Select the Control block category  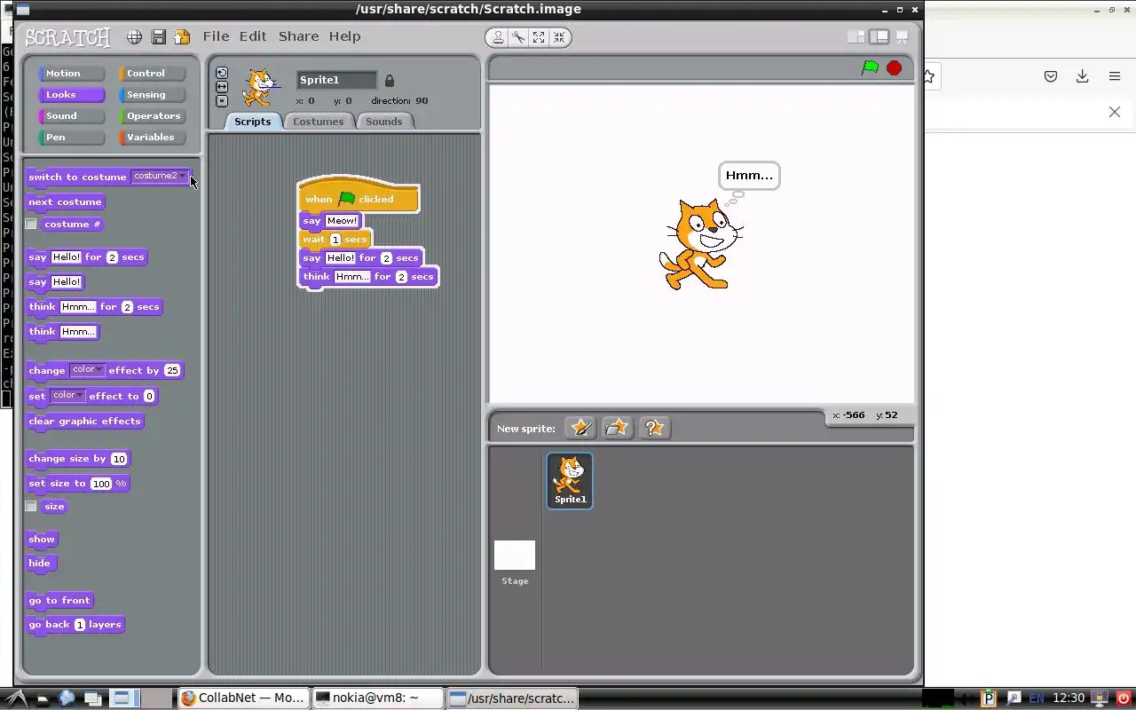pos(153,74)
